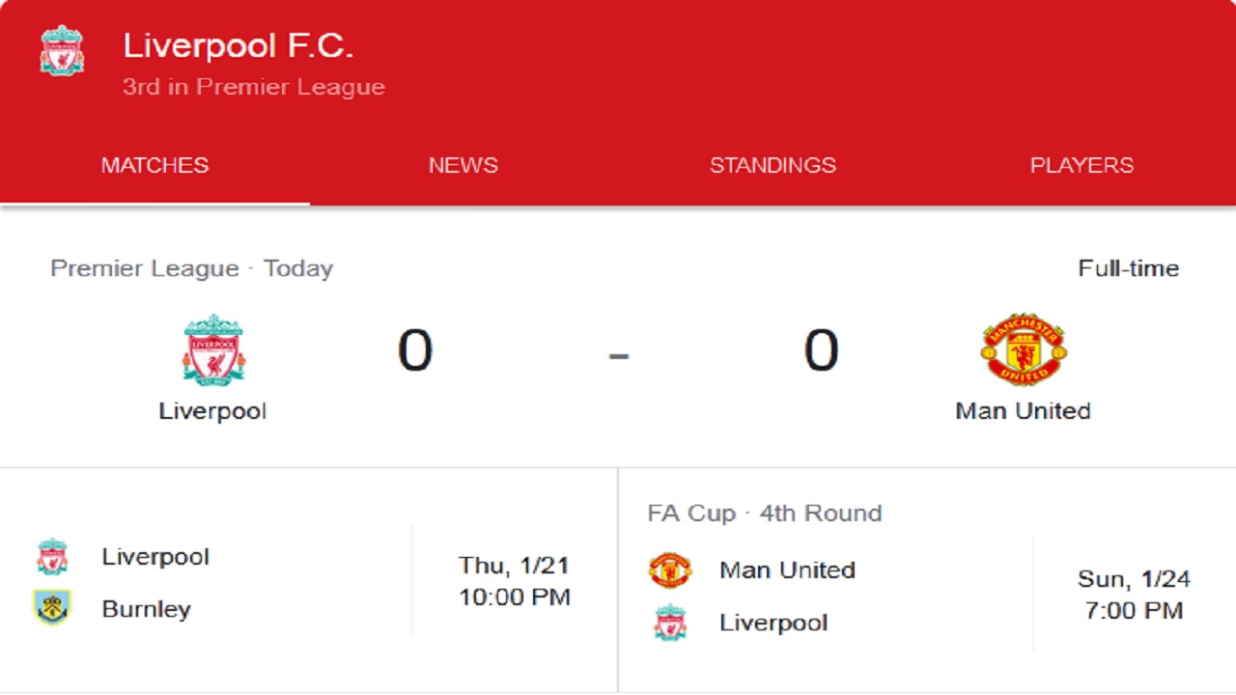Image resolution: width=1236 pixels, height=695 pixels.
Task: Go to the Players tab
Action: tap(1081, 165)
